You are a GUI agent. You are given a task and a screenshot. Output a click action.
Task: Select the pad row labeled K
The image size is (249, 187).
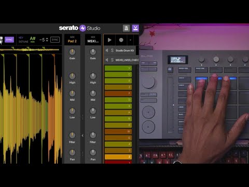click(118, 81)
